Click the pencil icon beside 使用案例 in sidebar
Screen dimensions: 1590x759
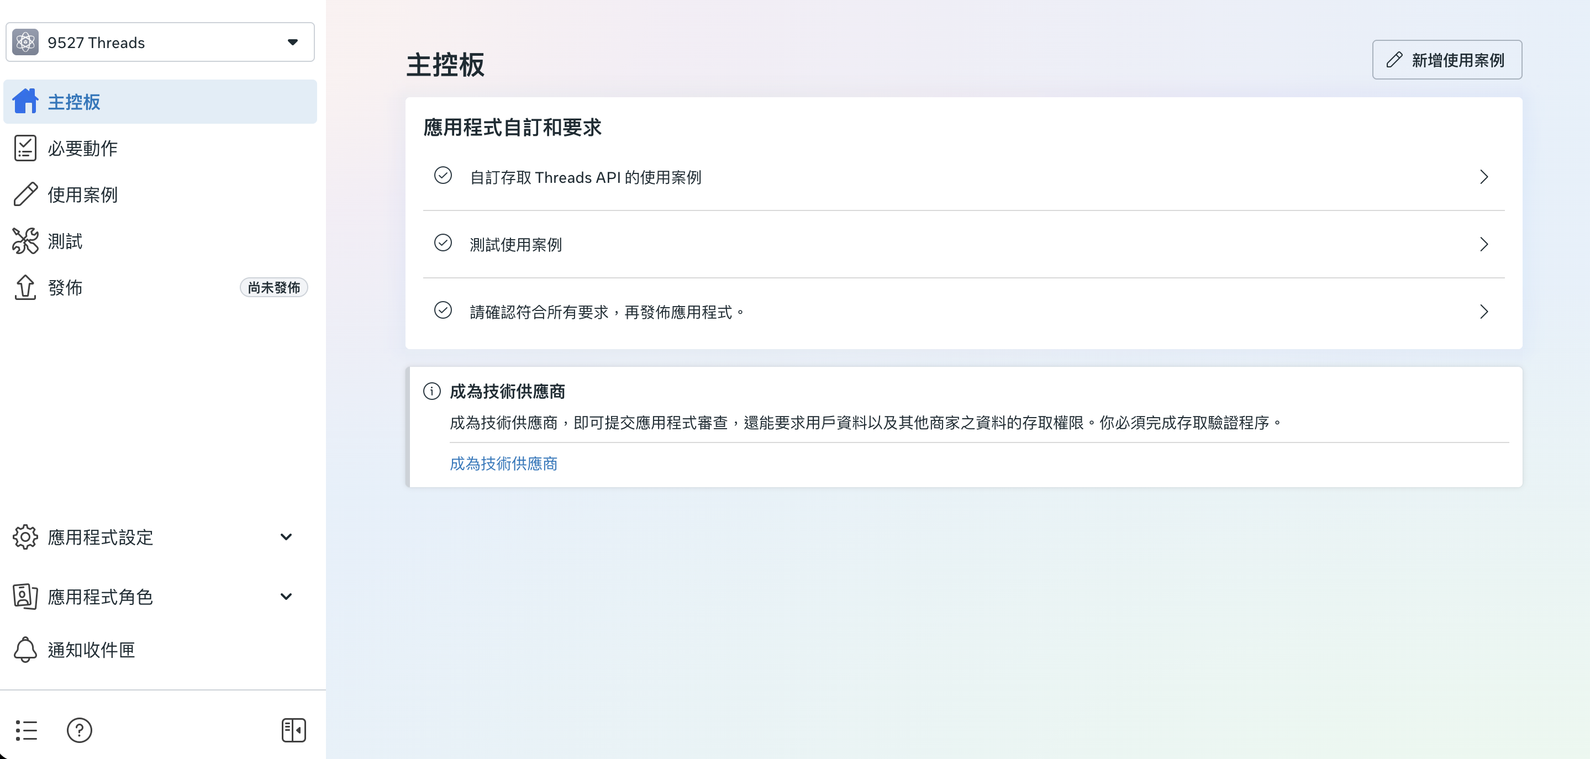pos(25,194)
